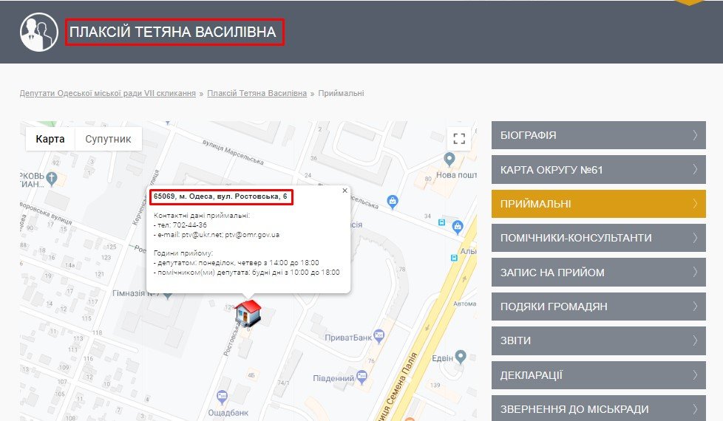
Task: Select the ПриватБанк map pin
Action: [379, 336]
